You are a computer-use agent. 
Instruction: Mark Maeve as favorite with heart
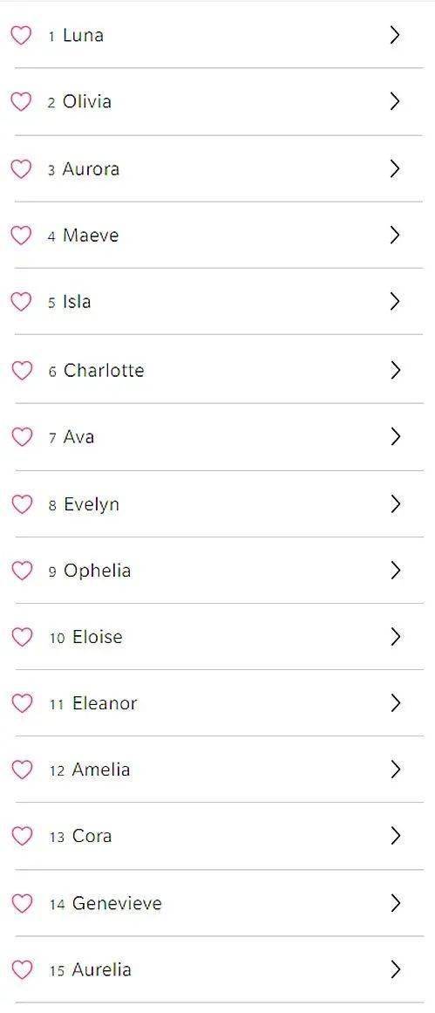click(x=21, y=236)
